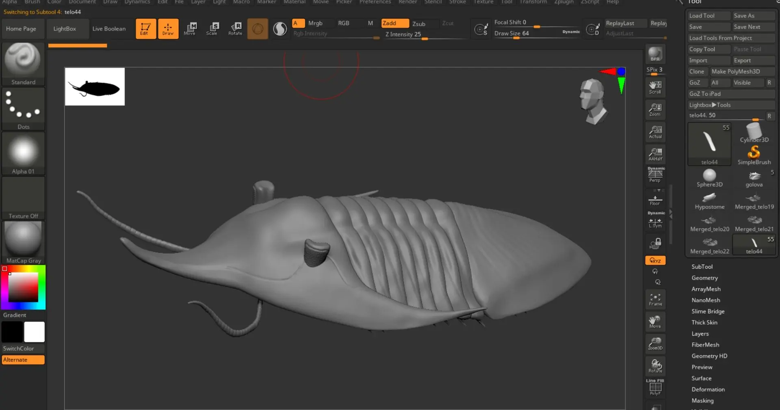Toggle the L.Sym local symmetry button
780x410 pixels.
pos(655,221)
